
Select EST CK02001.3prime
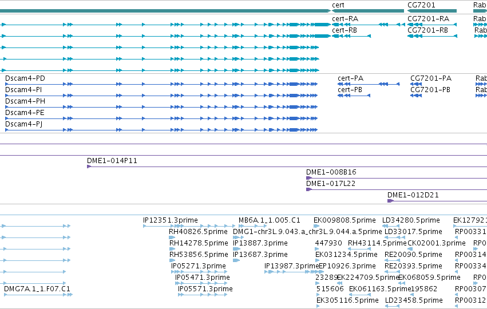click(x=437, y=243)
